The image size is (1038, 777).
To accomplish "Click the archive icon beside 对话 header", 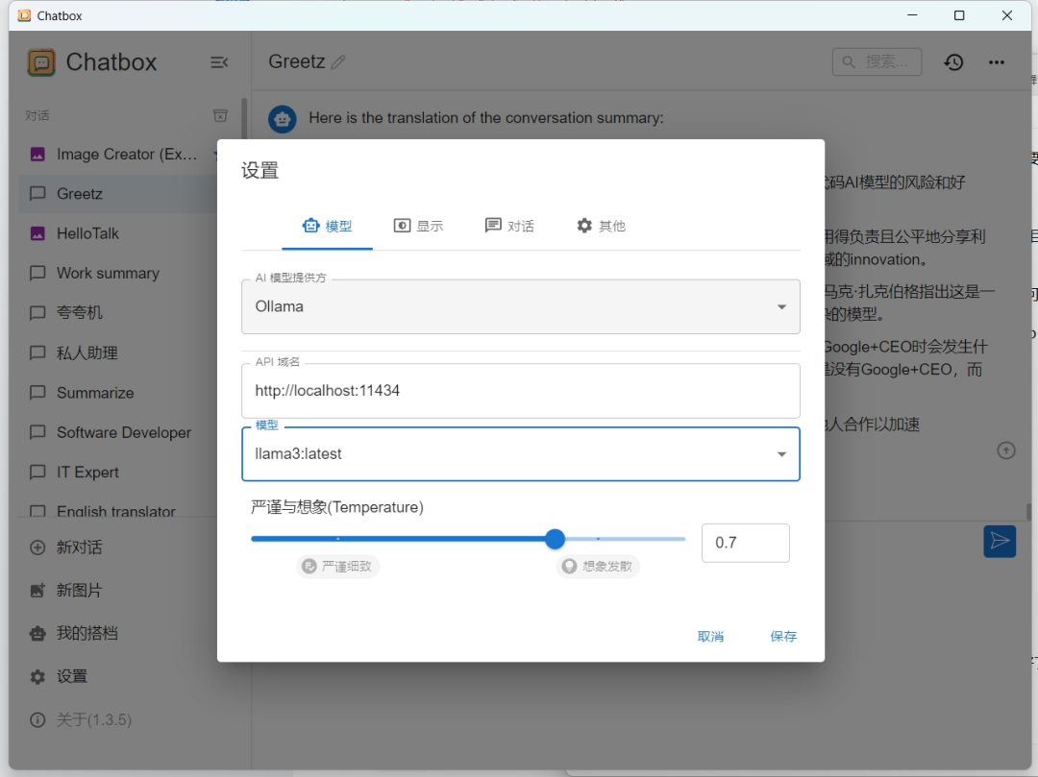I will [220, 115].
